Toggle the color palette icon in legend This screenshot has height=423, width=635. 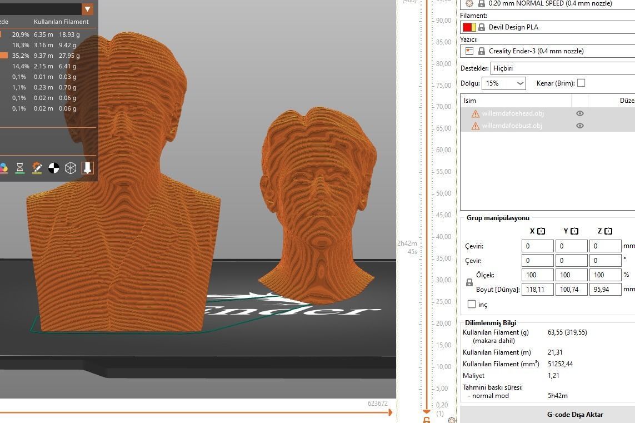[x=3, y=168]
